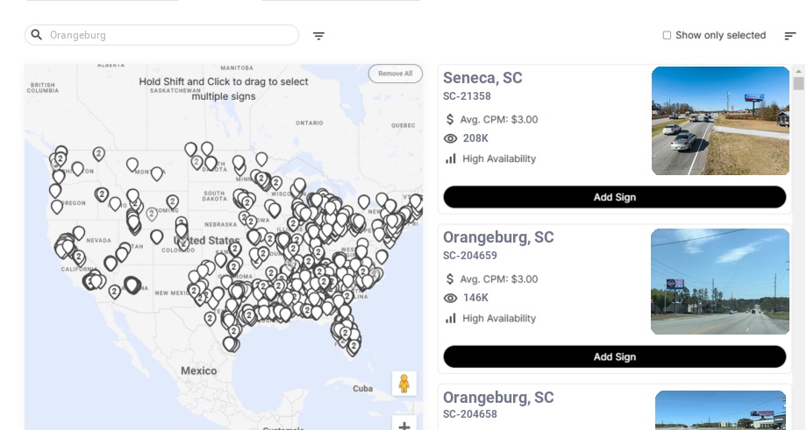Click the Orangeburg SC-204659 availability bars icon
The height and width of the screenshot is (430, 807).
pyautogui.click(x=451, y=318)
